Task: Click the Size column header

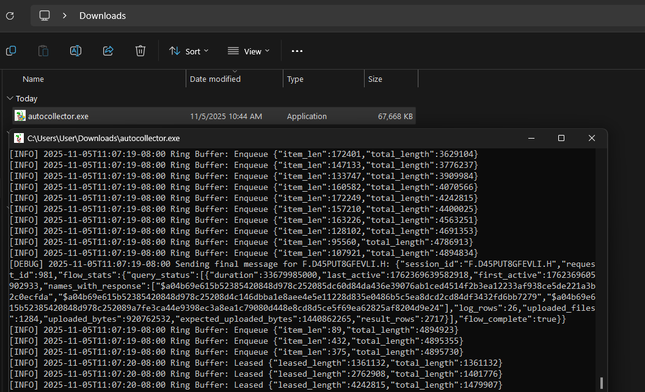Action: (375, 79)
